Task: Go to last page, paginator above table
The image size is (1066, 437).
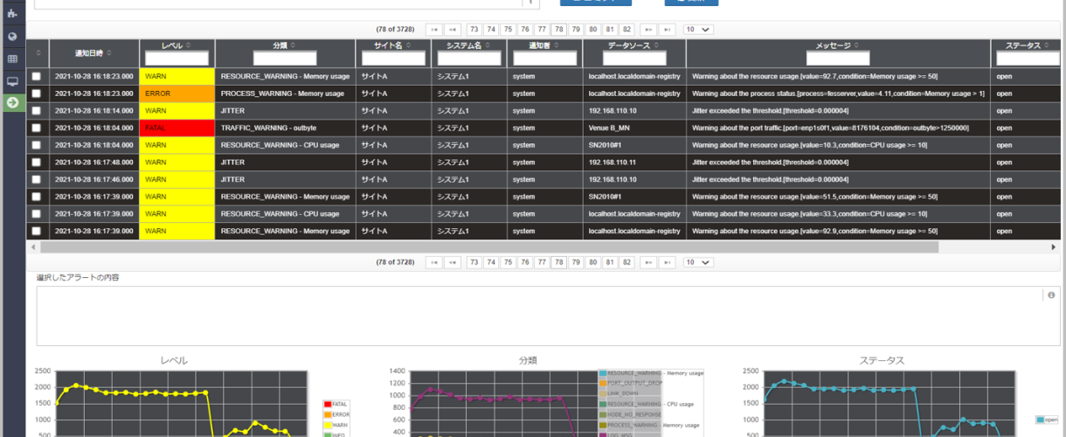Action: click(x=668, y=30)
